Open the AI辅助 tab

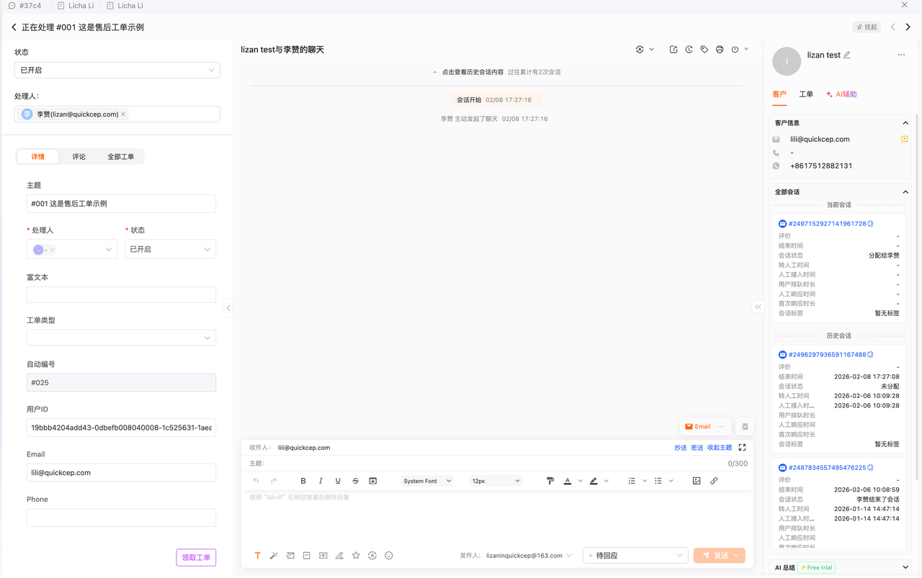click(x=841, y=94)
